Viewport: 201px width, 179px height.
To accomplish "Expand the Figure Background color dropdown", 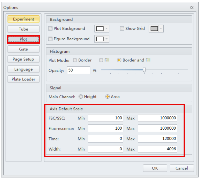I will tap(107, 39).
